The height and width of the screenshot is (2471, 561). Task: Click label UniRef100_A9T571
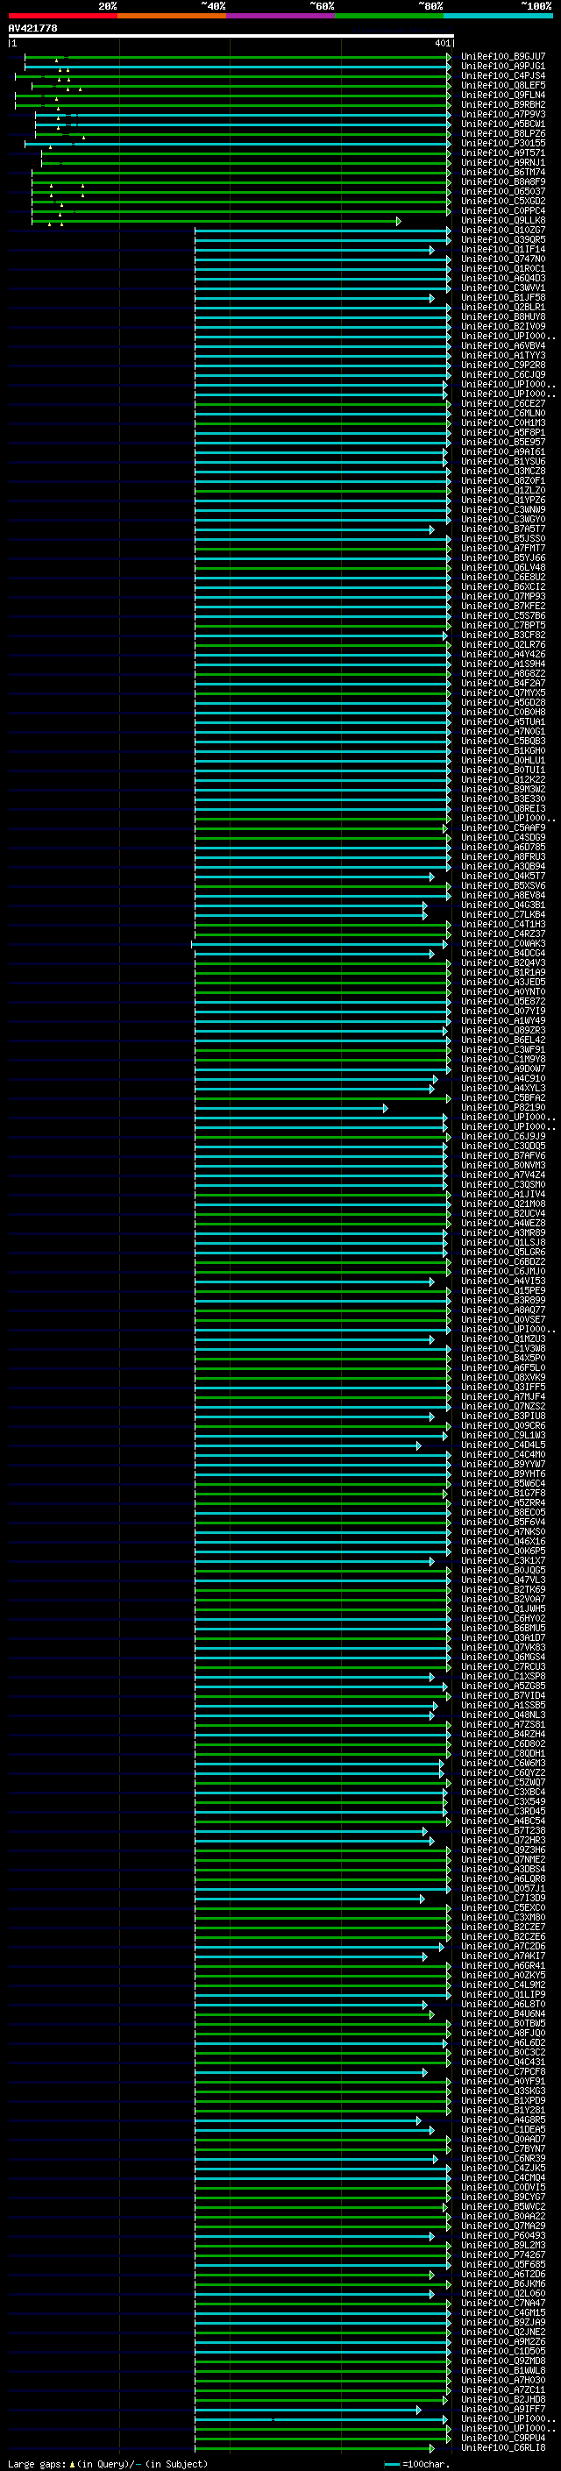503,153
